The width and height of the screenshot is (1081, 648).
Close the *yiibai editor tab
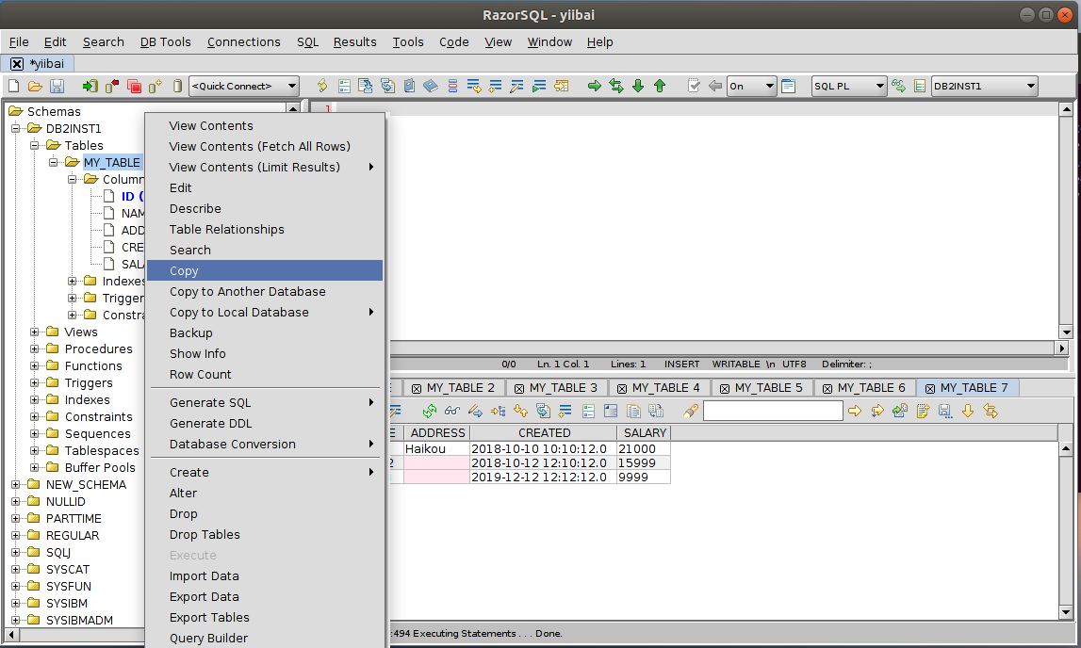tap(17, 64)
